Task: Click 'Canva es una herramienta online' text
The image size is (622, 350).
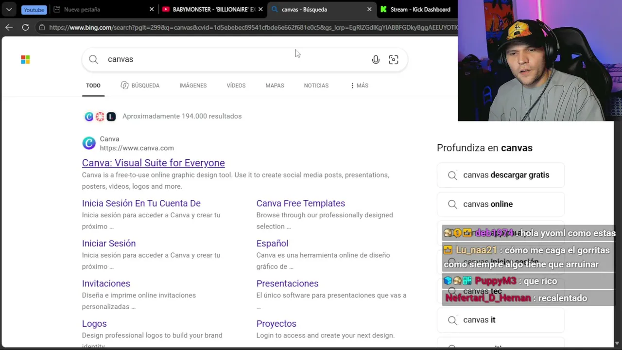Action: (x=323, y=261)
